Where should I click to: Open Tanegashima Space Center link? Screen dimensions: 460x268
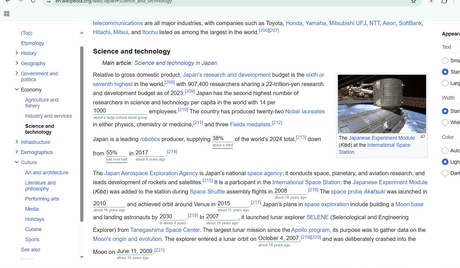click(x=165, y=230)
